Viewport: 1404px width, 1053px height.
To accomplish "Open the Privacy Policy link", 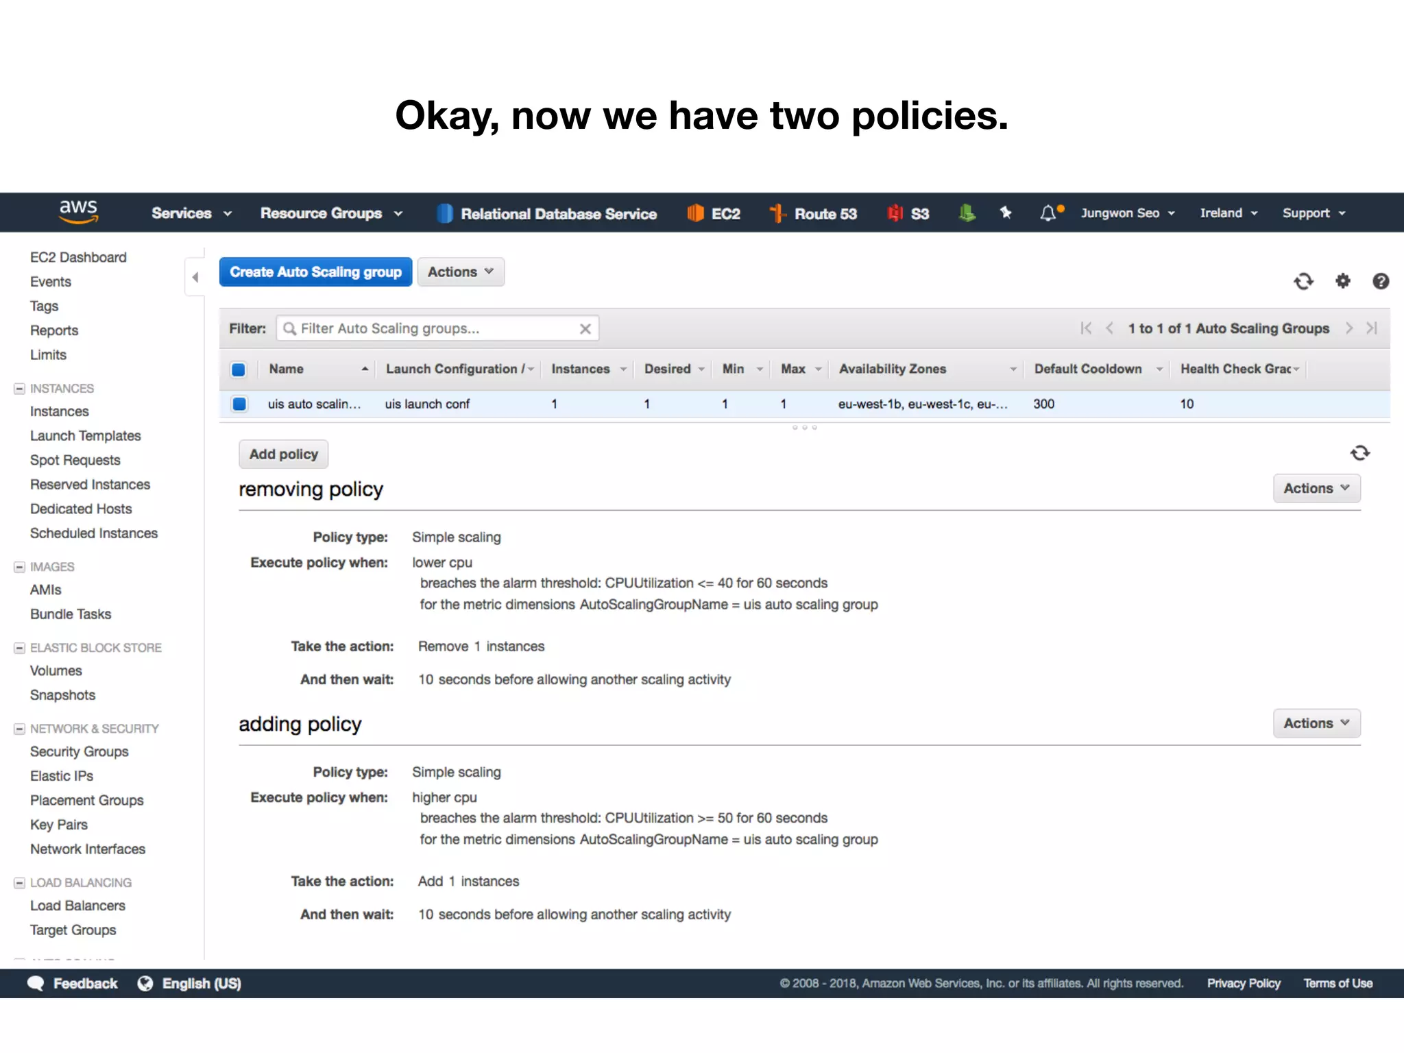I will (x=1244, y=983).
